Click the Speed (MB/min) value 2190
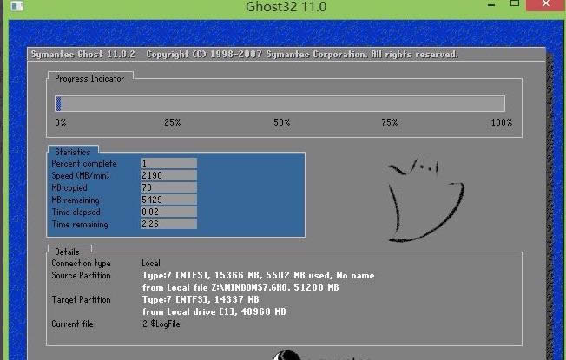The height and width of the screenshot is (360, 566). point(169,176)
